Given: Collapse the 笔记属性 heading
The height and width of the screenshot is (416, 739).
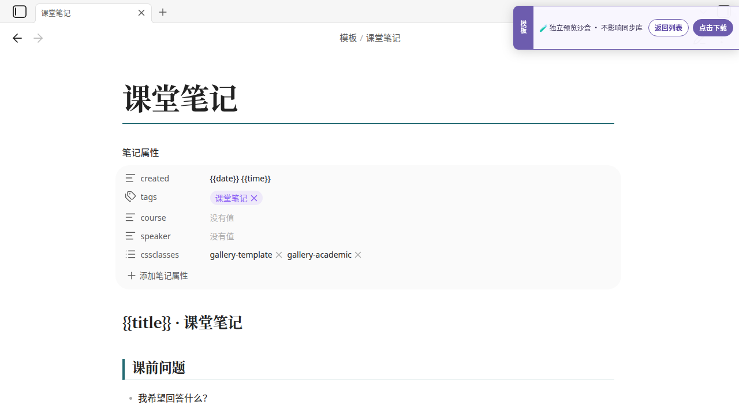Looking at the screenshot, I should click(x=140, y=153).
